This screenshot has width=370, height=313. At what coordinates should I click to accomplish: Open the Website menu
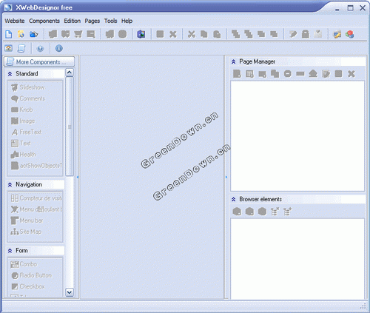click(15, 21)
